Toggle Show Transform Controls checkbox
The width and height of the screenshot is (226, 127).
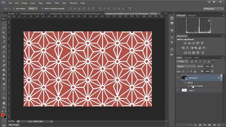point(42,8)
